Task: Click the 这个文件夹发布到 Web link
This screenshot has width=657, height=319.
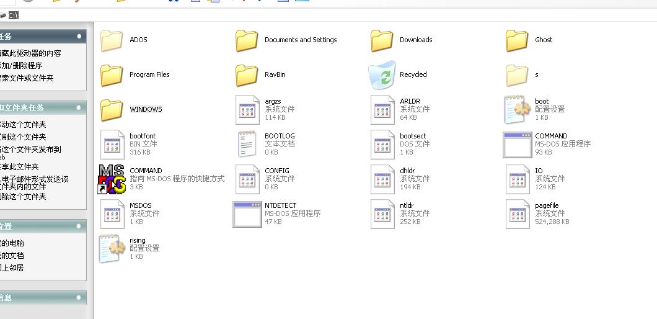Action: [30, 153]
